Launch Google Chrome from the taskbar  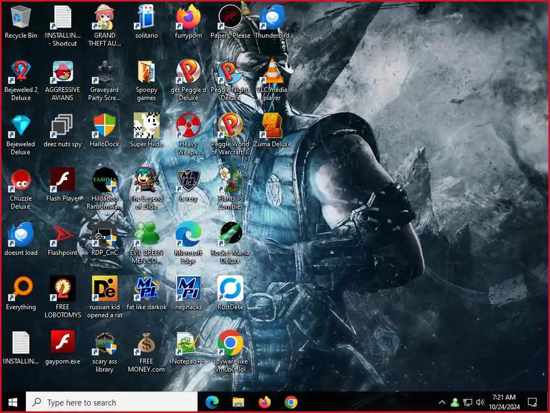291,402
